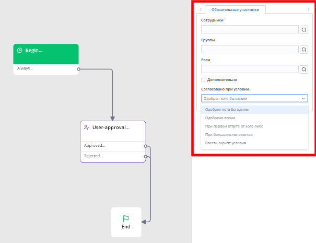This screenshot has height=243, width=316.
Task: Click right arrow to next tabs
Action: point(308,9)
